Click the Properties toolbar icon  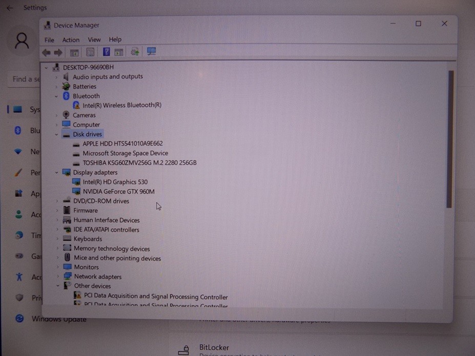click(x=90, y=52)
